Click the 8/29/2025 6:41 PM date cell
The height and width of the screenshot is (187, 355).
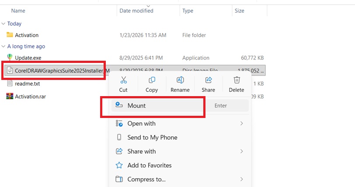coord(141,58)
